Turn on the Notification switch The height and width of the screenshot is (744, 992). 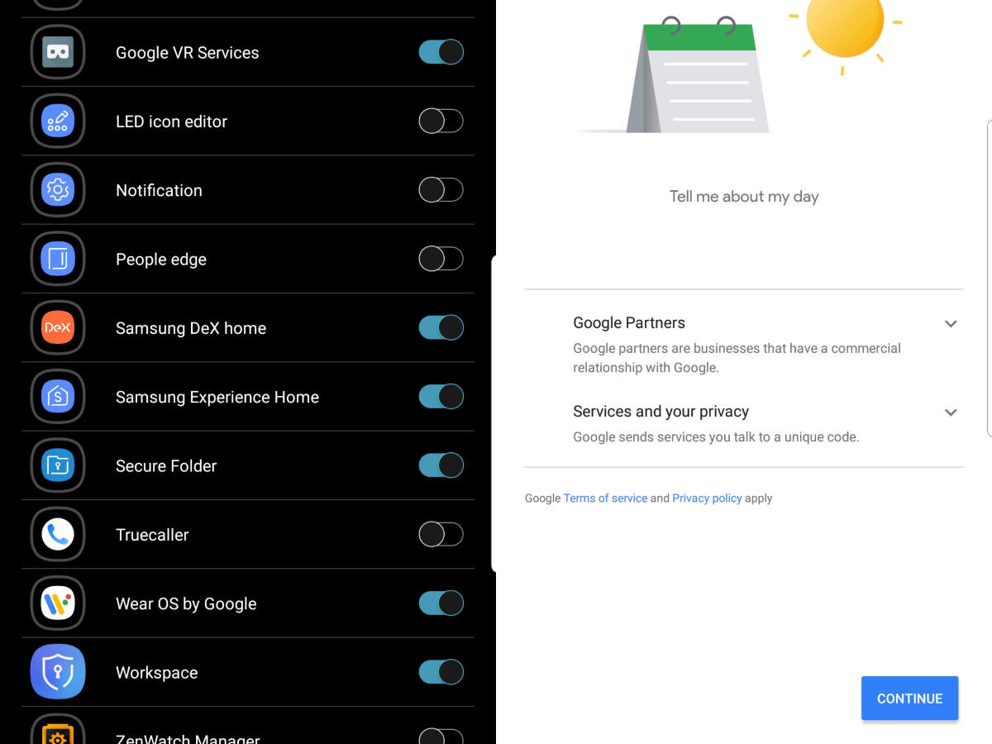(441, 190)
